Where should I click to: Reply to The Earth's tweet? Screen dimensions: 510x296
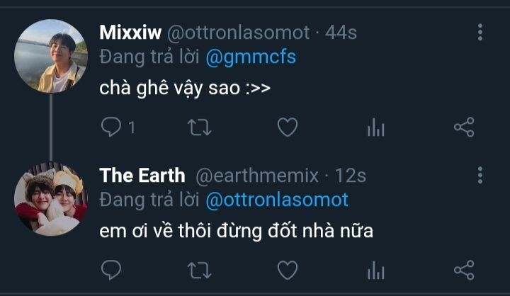coord(111,270)
